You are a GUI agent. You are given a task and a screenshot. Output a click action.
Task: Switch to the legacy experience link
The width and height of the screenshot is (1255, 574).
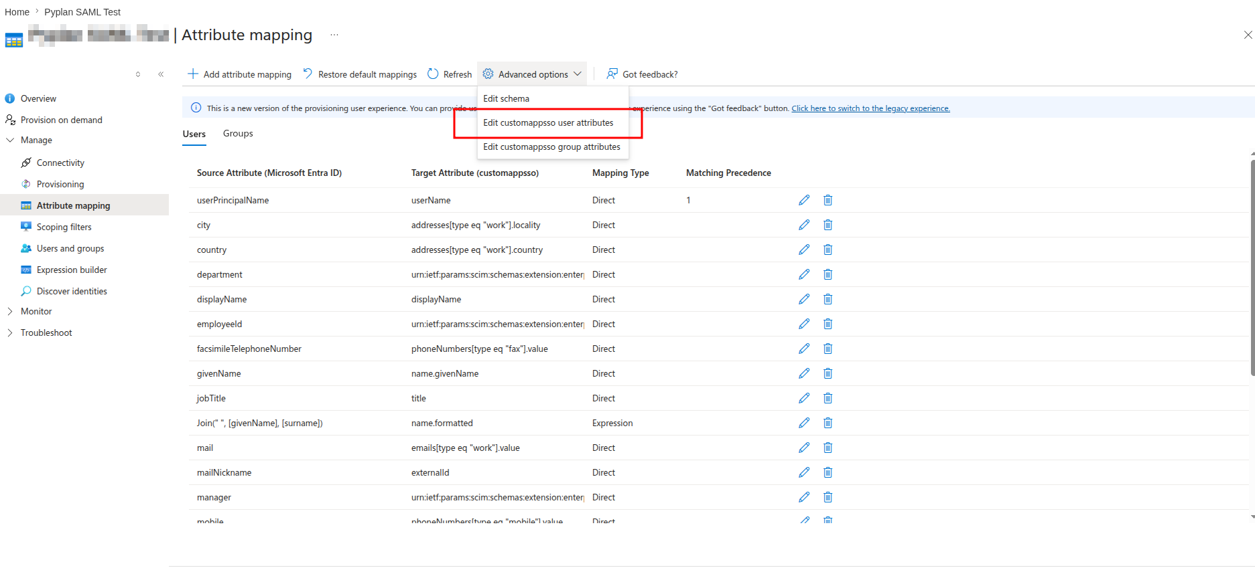(x=870, y=108)
